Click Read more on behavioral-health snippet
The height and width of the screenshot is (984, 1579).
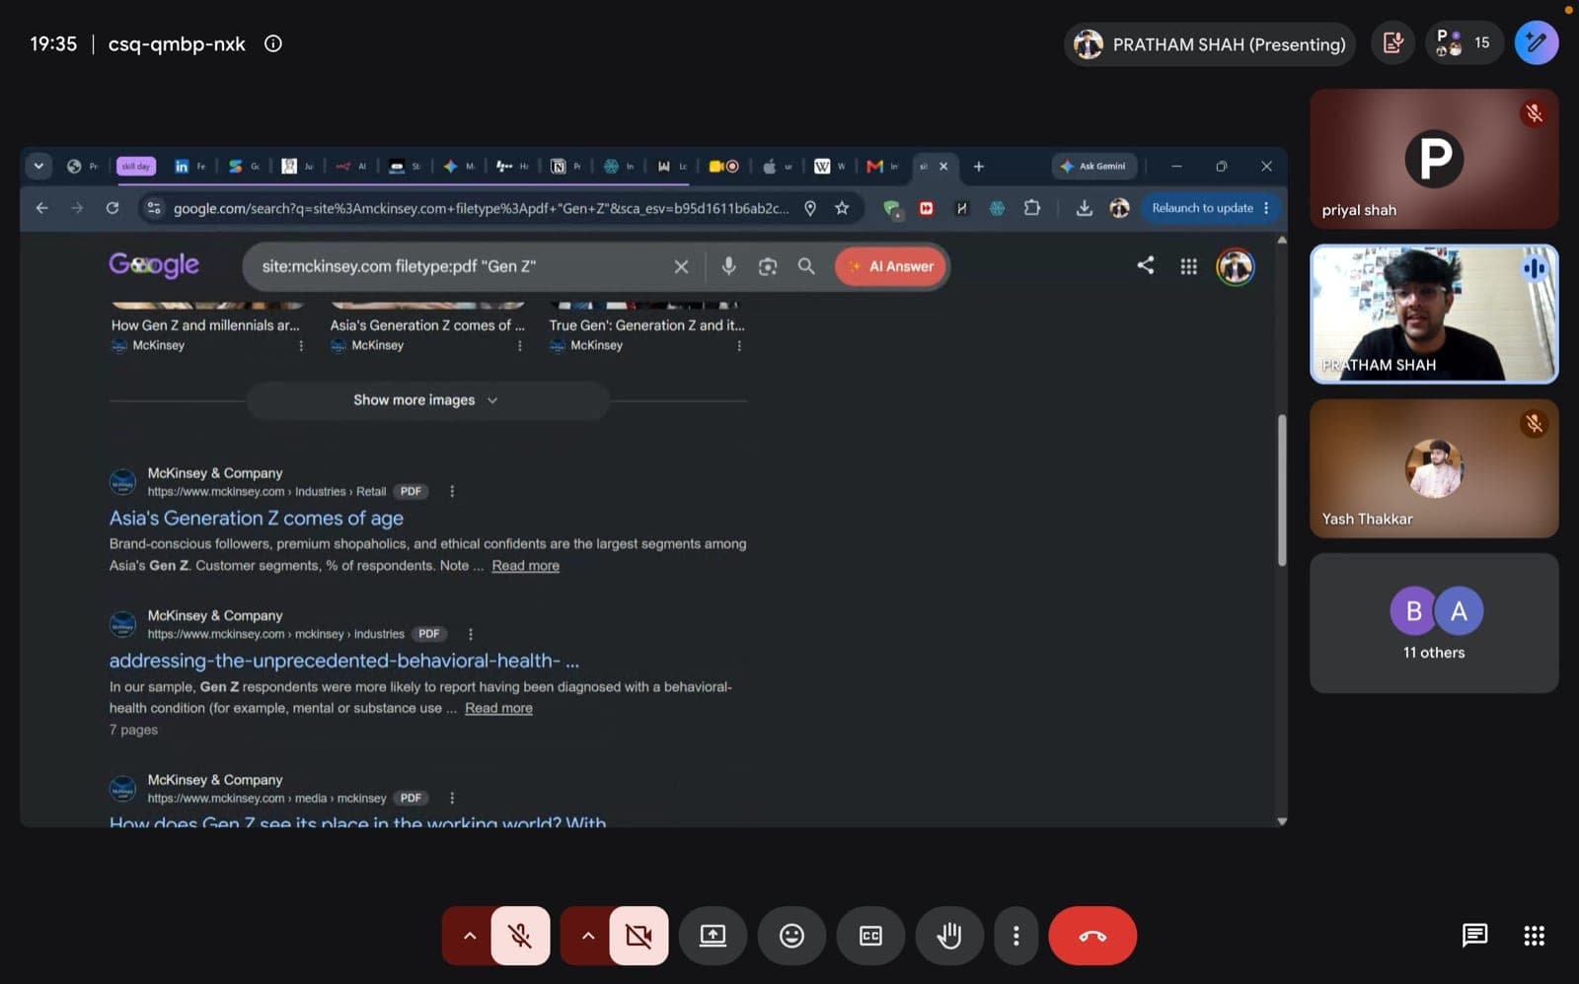(498, 708)
